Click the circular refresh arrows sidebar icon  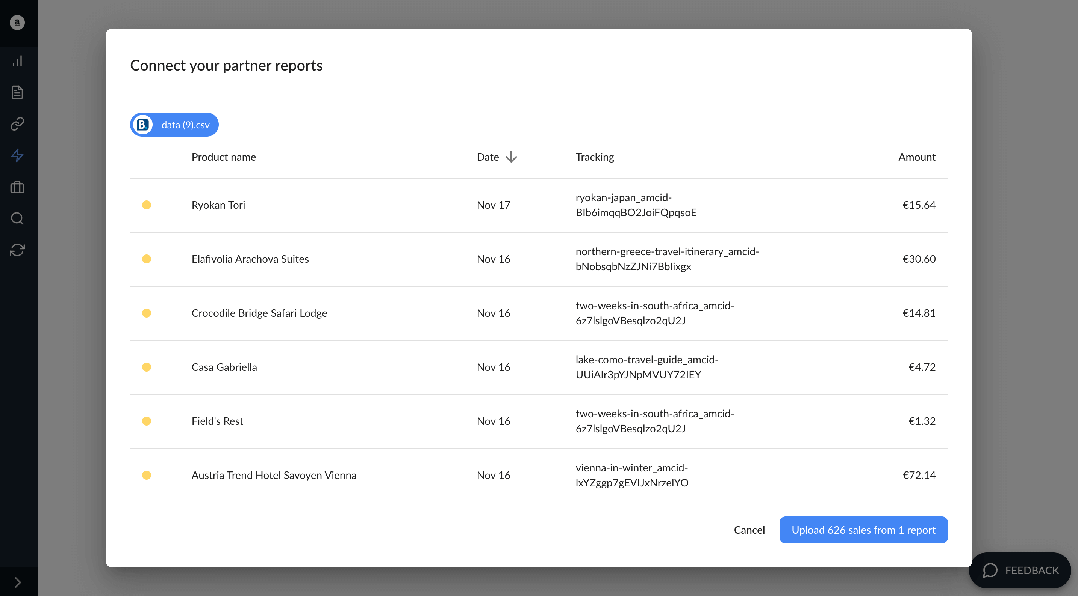17,250
